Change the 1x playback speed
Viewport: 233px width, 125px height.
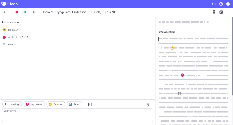click(x=34, y=12)
